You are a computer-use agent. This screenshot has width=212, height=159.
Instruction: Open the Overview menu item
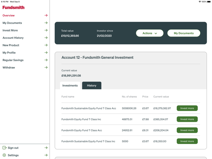pos(8,15)
